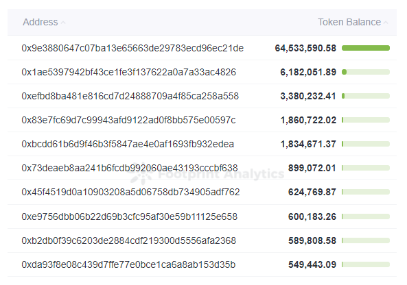
Task: Click the token balance value 1,860,722.02
Action: coord(308,120)
